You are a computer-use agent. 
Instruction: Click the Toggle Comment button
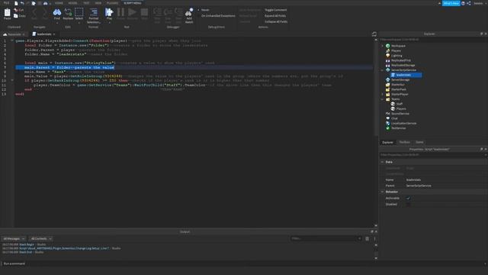(275, 10)
